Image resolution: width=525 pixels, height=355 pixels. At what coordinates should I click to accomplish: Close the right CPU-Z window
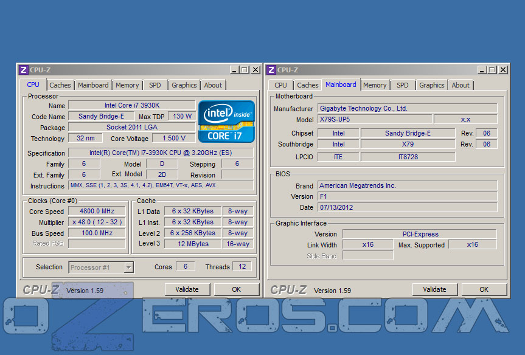tap(503, 70)
